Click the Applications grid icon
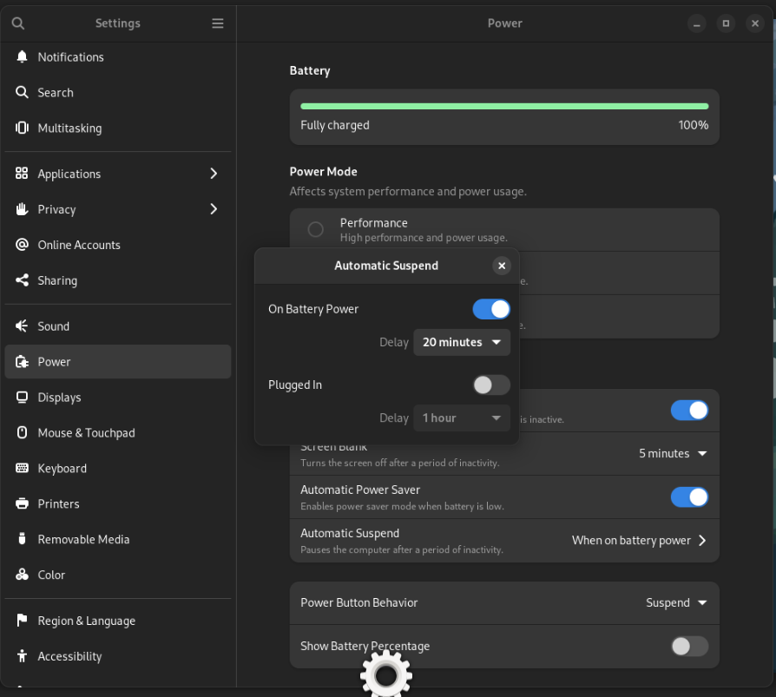 pyautogui.click(x=22, y=174)
